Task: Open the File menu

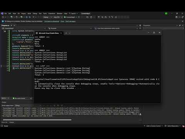Action: [5, 14]
